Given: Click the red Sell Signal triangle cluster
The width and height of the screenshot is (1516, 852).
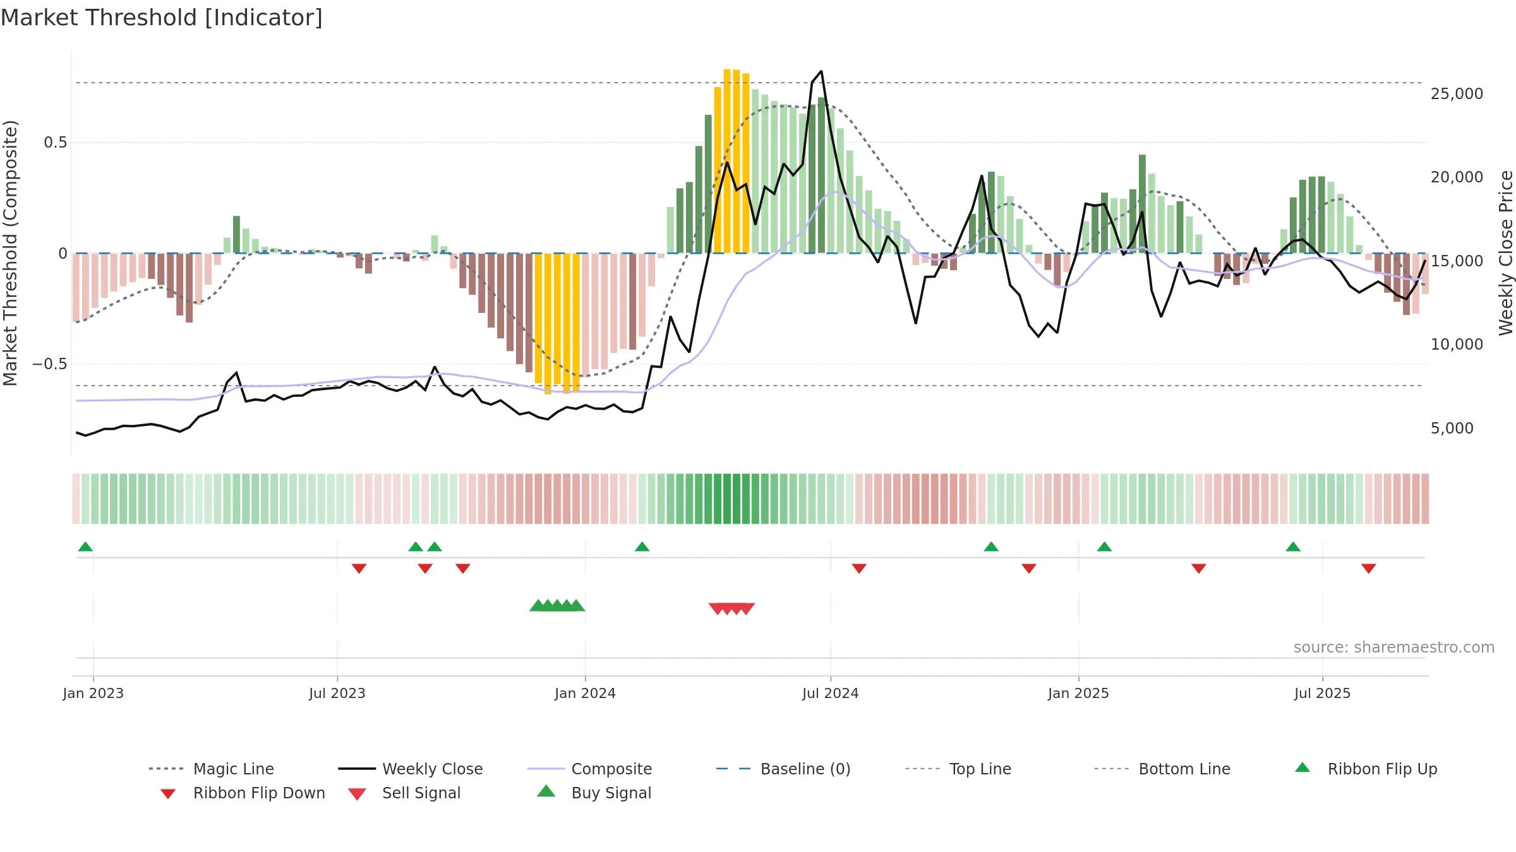Looking at the screenshot, I should pos(731,608).
